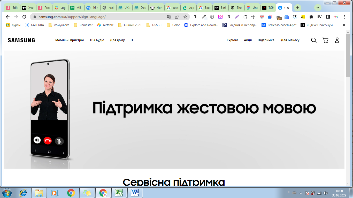Open the Ремесло счастья.pdf bookmark
Screen dimensions: 353x198
pyautogui.click(x=279, y=25)
